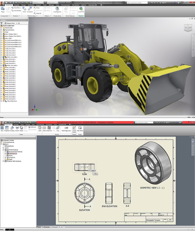Click the Show relationships icon
Screen dimensions: 195x232
click(37, 8)
